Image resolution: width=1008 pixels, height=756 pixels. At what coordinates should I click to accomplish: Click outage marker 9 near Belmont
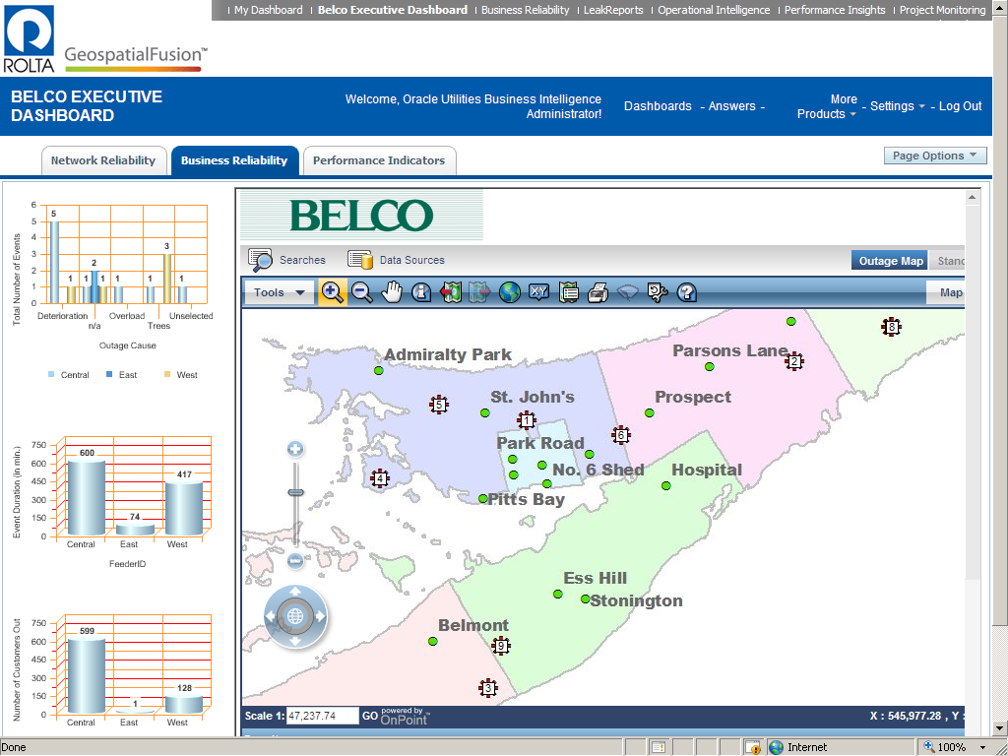coord(501,646)
